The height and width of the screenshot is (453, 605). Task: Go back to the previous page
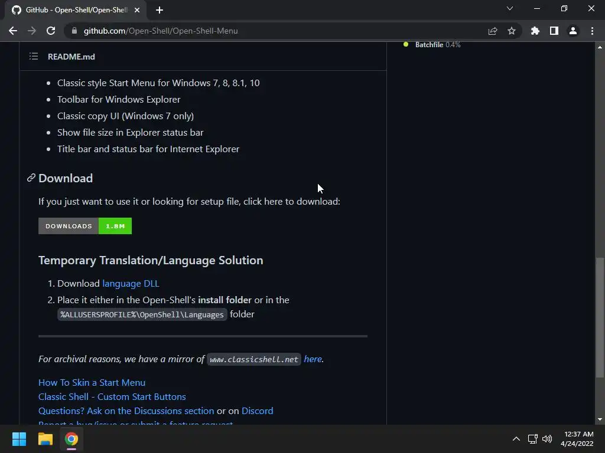coord(13,31)
